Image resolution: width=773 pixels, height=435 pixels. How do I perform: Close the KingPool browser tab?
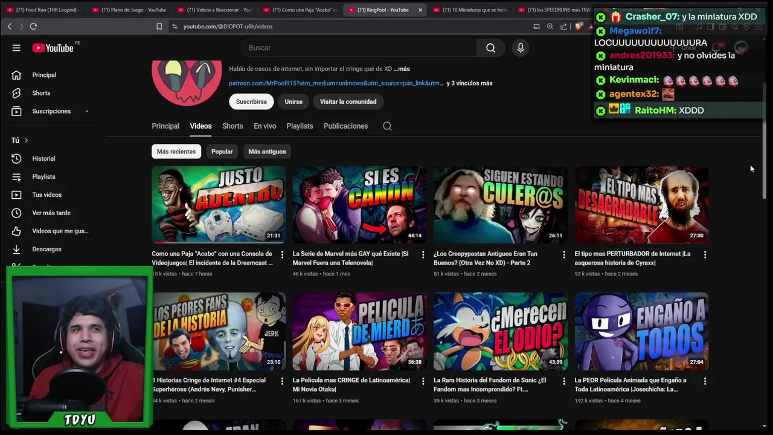(x=420, y=10)
